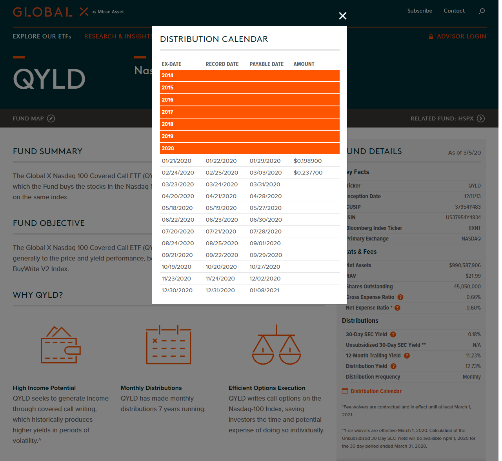Click the calendar icon beside Distribution Calendar
The height and width of the screenshot is (461, 502).
345,391
